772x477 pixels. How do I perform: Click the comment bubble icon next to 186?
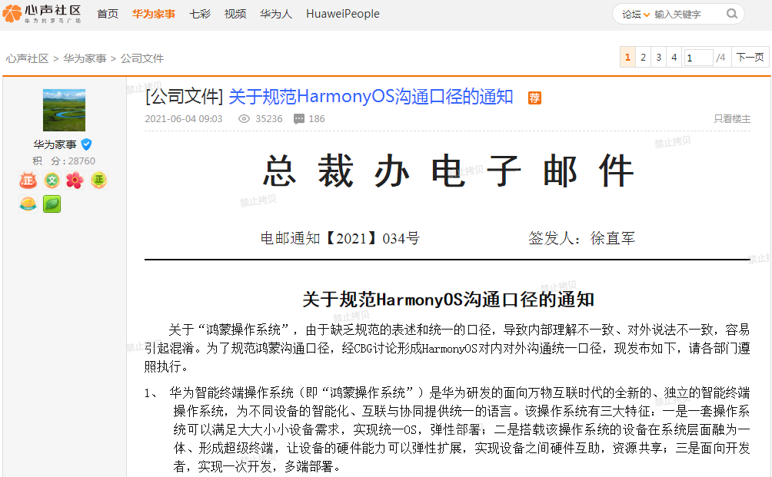click(299, 119)
